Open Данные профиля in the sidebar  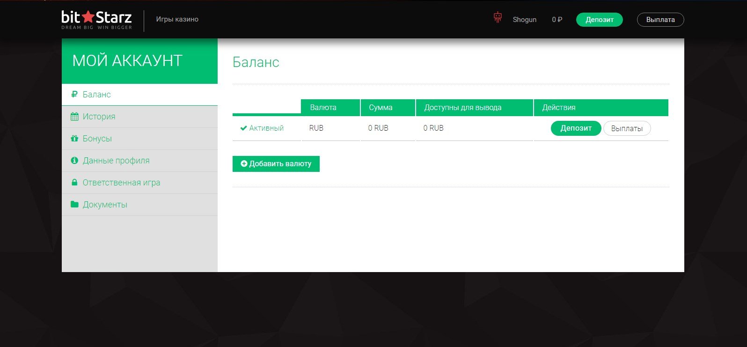[139, 161]
